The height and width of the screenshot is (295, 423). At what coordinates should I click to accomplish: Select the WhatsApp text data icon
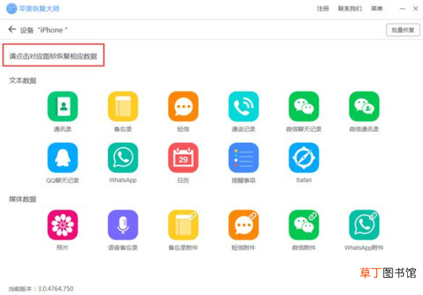click(123, 157)
